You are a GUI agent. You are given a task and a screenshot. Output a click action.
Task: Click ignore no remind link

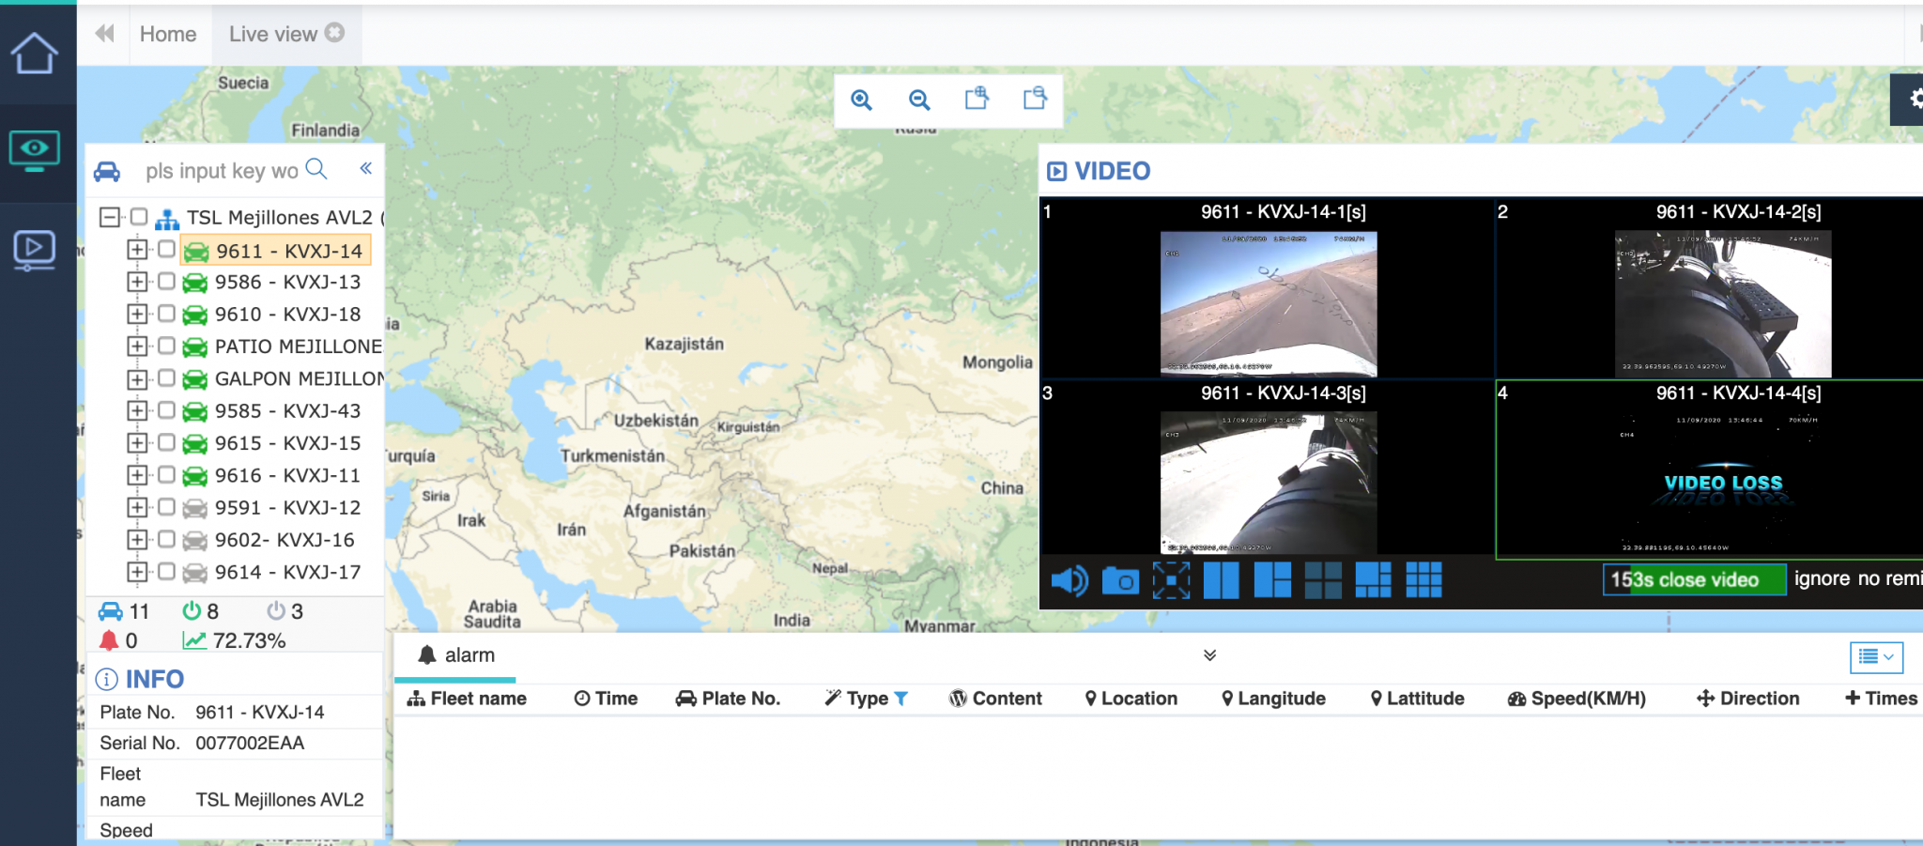(x=1857, y=578)
